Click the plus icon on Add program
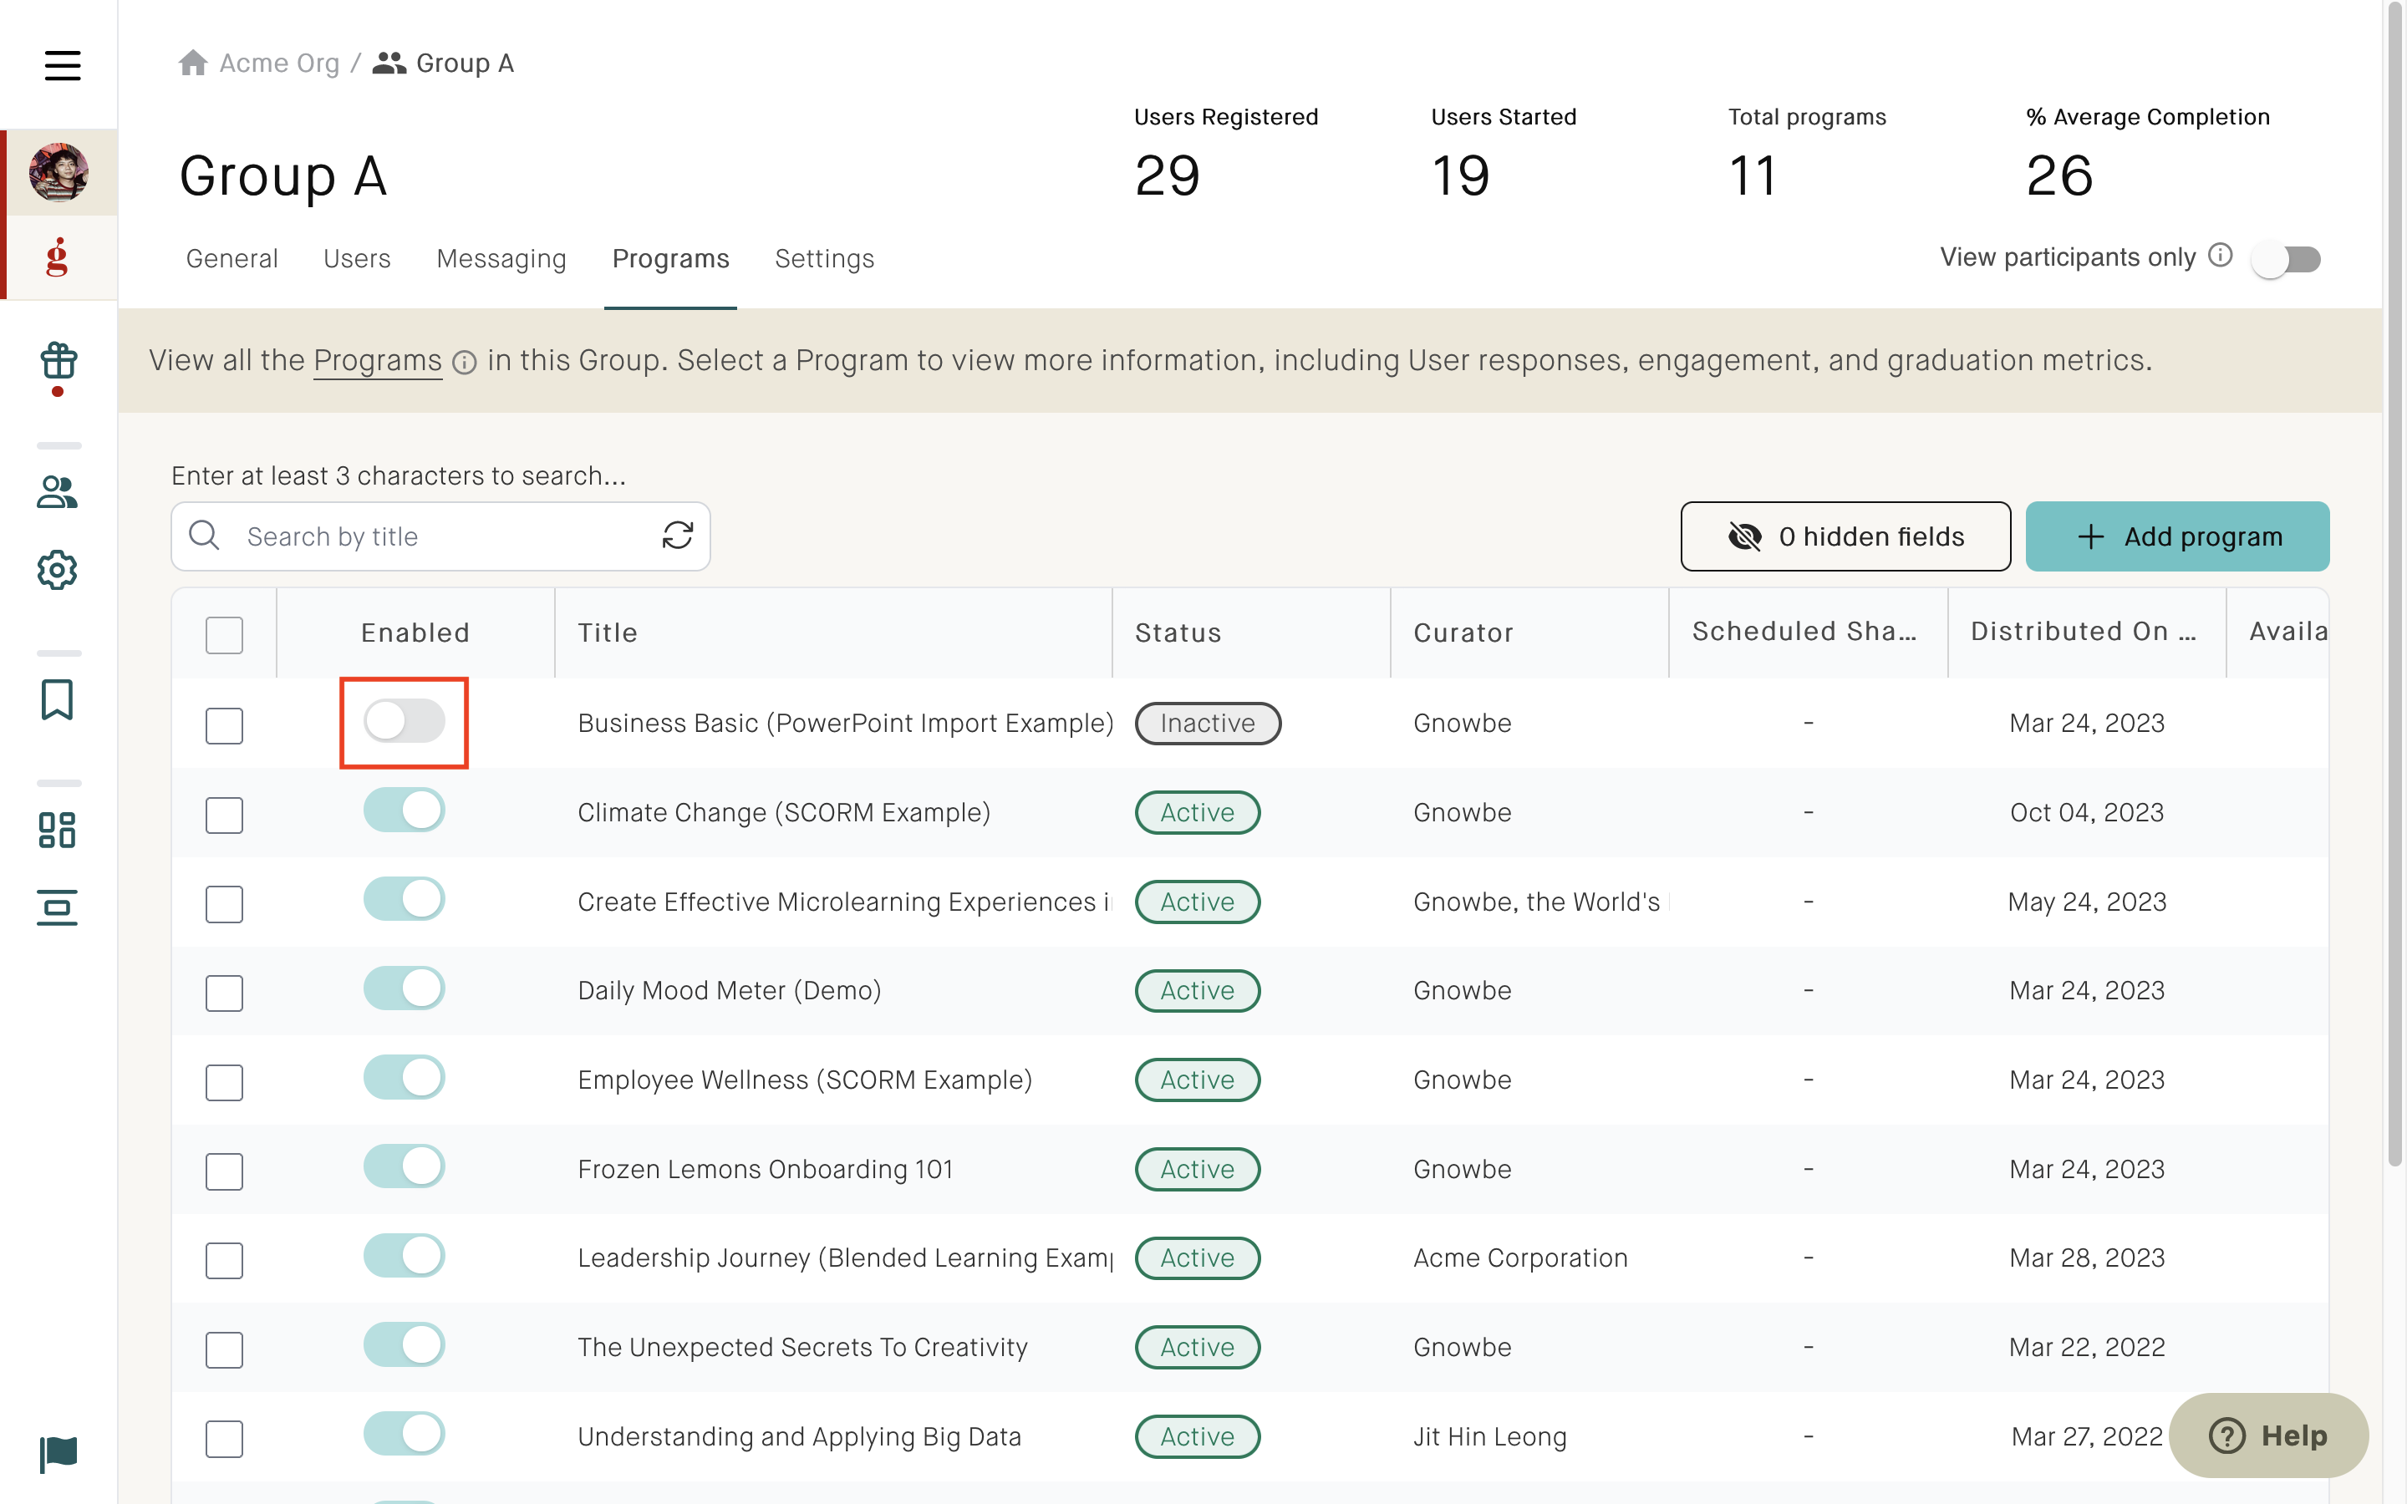This screenshot has width=2407, height=1504. pyautogui.click(x=2091, y=536)
